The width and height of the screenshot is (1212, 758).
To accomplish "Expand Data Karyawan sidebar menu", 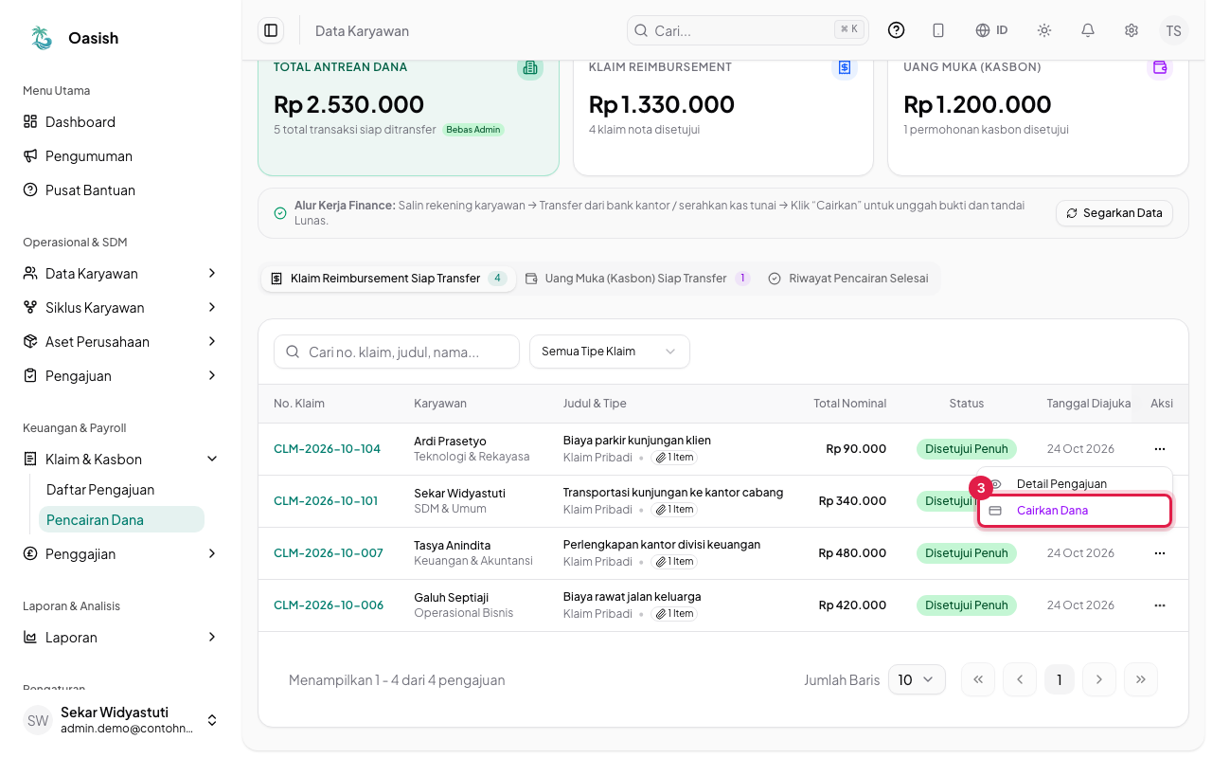I will pos(121,273).
